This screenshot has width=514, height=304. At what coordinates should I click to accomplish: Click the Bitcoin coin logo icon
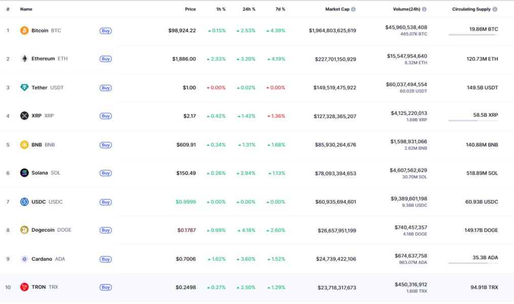tap(24, 30)
